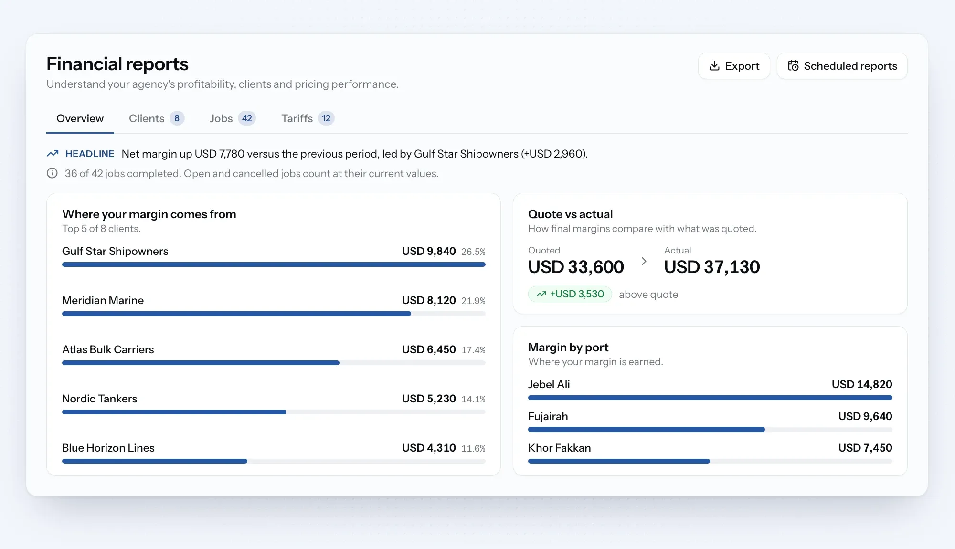Click the Fujairah port margin bar
Viewport: 955px width, 549px height.
pyautogui.click(x=710, y=430)
